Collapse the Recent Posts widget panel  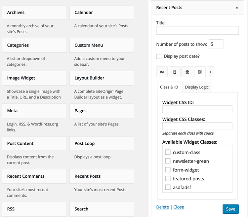tap(237, 8)
